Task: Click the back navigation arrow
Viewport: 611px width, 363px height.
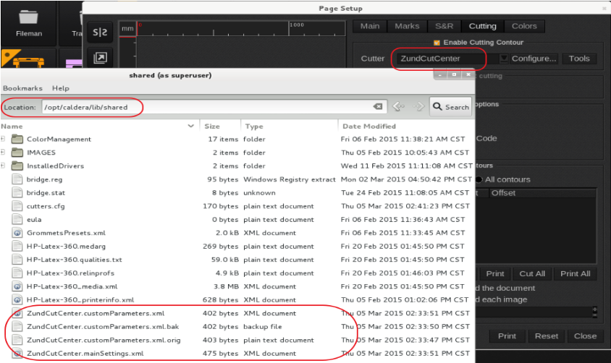Action: [x=397, y=107]
